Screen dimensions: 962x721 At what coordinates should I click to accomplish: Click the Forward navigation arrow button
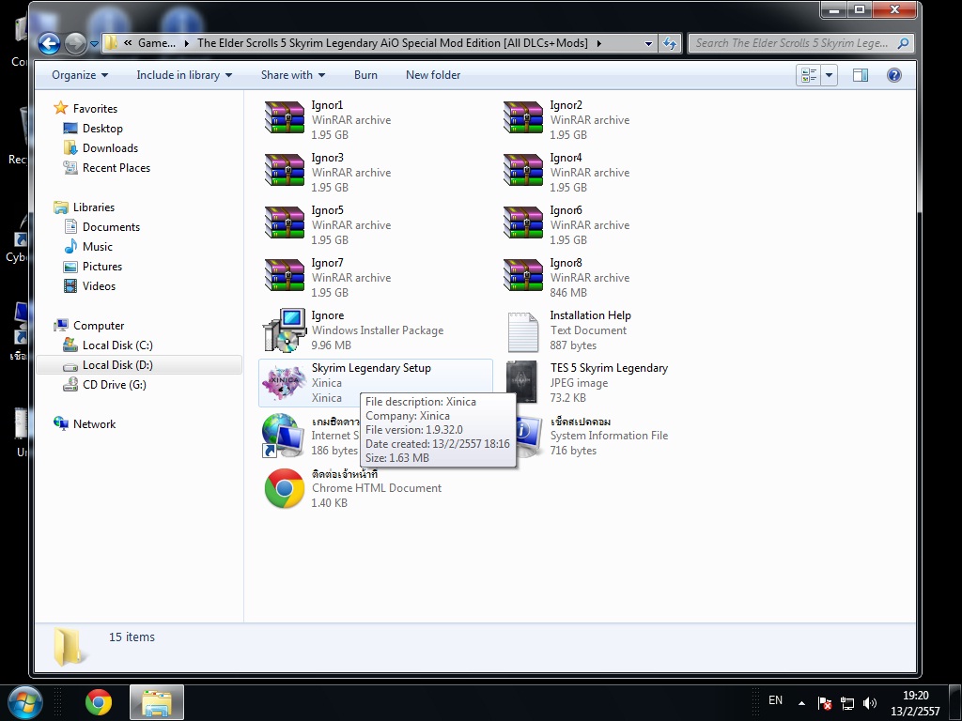(x=75, y=43)
